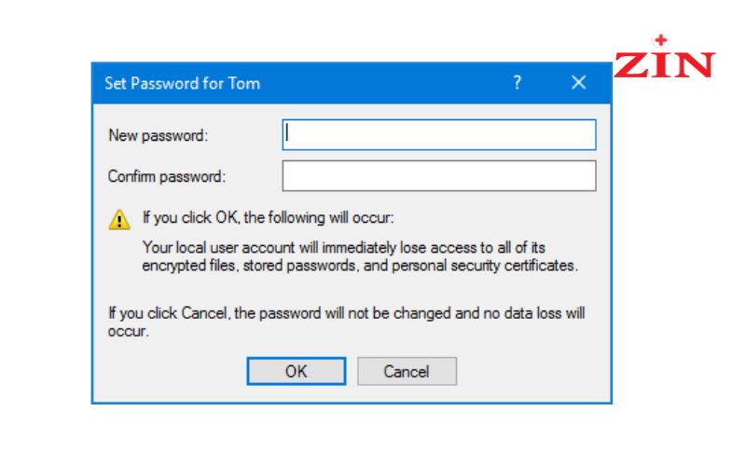The height and width of the screenshot is (466, 746).
Task: Click the yellow warning triangle icon
Action: 119,220
